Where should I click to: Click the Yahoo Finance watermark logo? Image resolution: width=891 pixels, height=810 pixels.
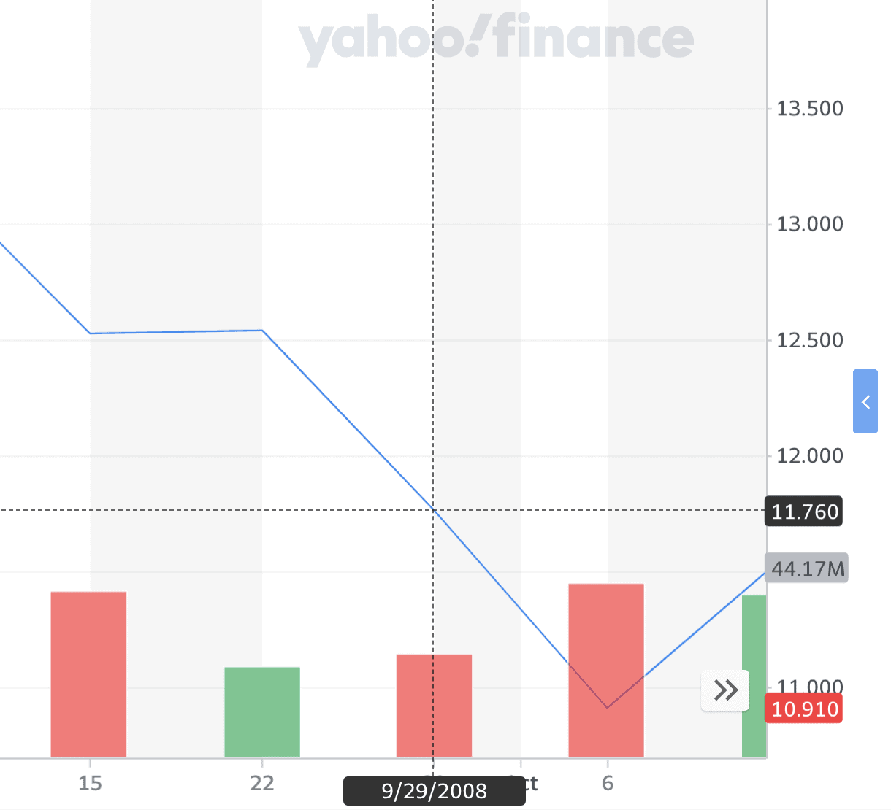coord(496,40)
